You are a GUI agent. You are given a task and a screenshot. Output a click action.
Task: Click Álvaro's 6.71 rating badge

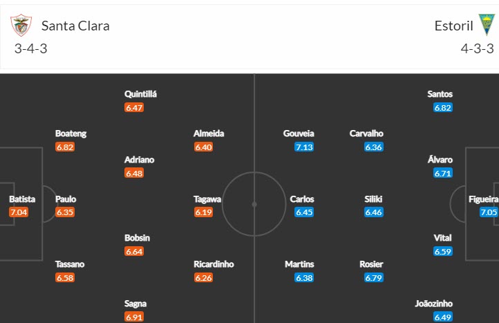(442, 173)
